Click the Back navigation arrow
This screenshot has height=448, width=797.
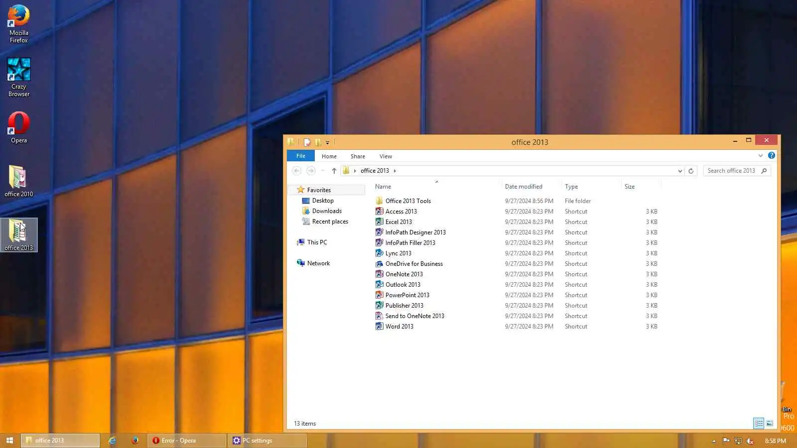[x=296, y=171]
